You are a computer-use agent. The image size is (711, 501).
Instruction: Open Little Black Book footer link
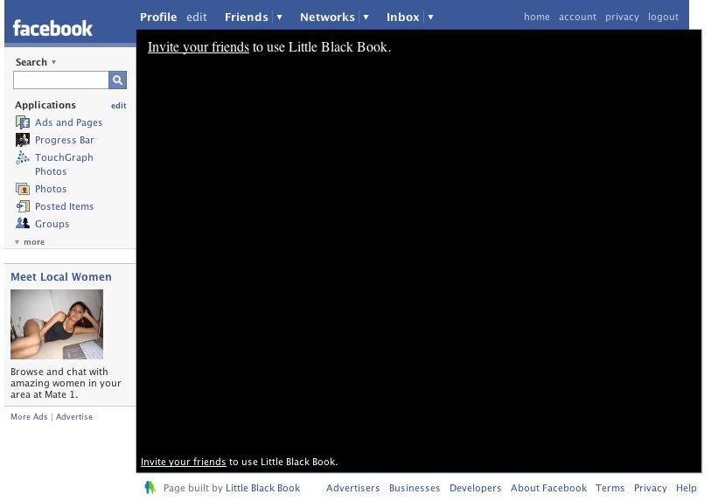263,488
